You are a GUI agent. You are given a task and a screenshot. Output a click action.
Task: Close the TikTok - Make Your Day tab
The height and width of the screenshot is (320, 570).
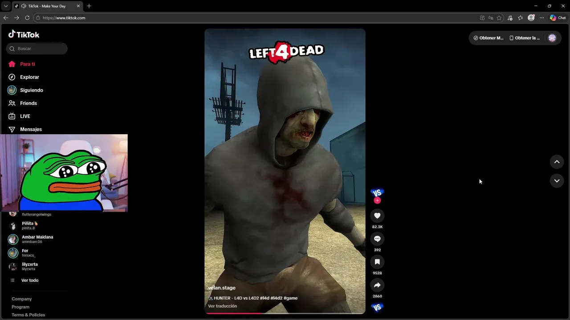(78, 6)
